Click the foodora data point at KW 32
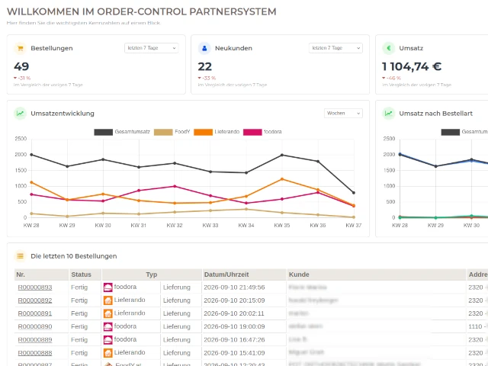Image resolution: width=488 pixels, height=366 pixels. pyautogui.click(x=175, y=186)
